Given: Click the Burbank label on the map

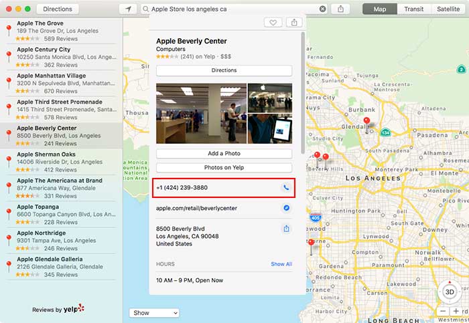Looking at the screenshot, I should 362,110.
